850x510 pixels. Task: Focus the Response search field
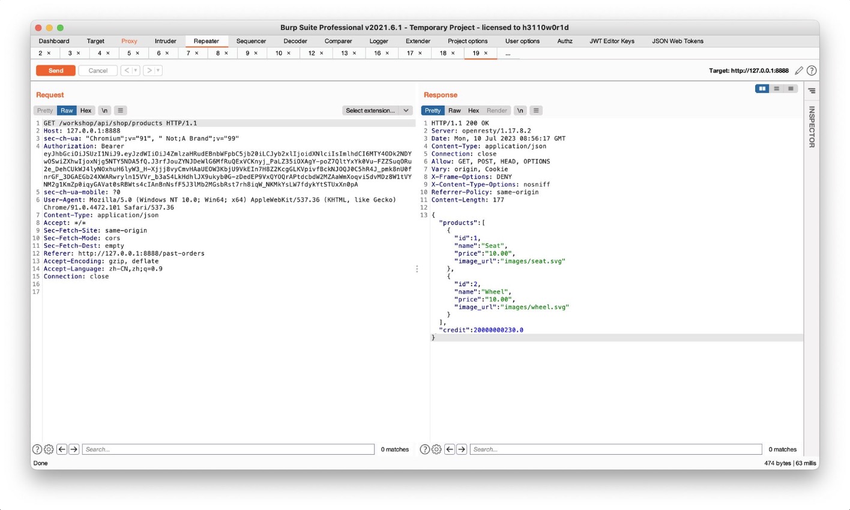[x=616, y=449]
